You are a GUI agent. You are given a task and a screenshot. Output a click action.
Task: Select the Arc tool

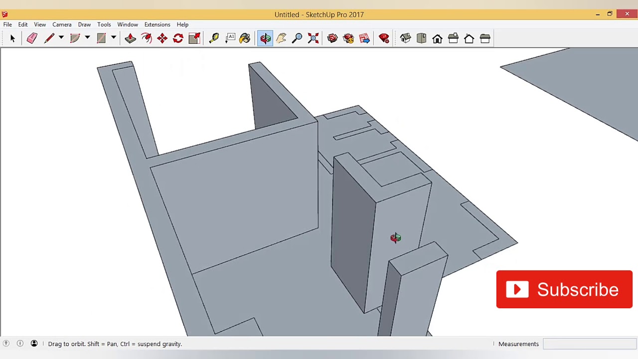pyautogui.click(x=75, y=38)
